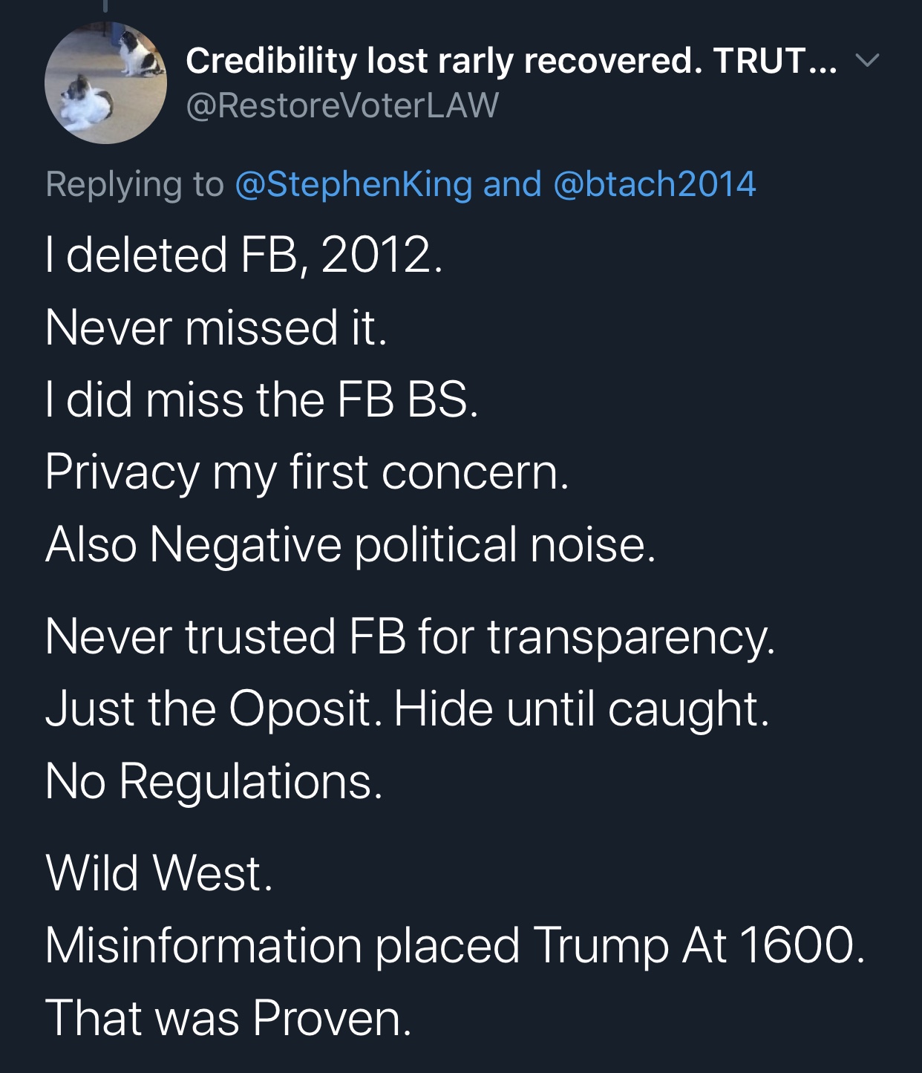Tap 'Misinformation placed Trump At 1600.' line
The image size is (922, 1073).
click(454, 945)
